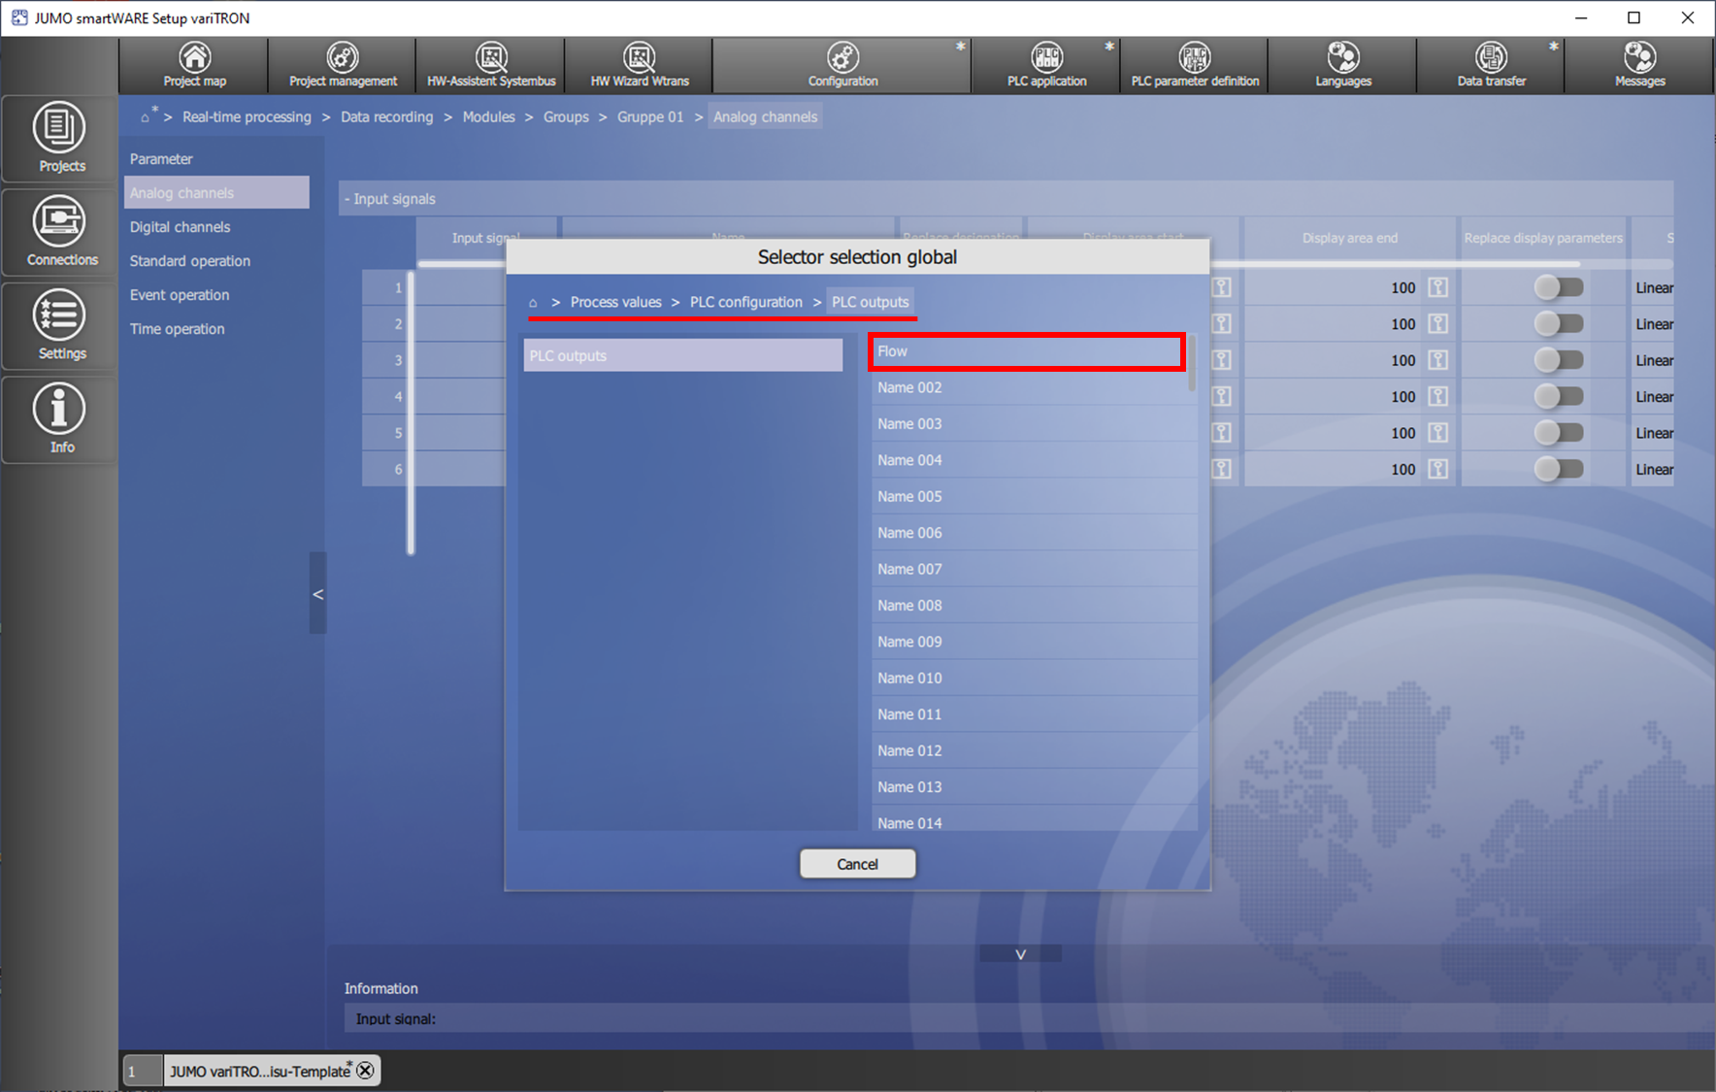The width and height of the screenshot is (1716, 1092).
Task: Enable Replace display parameters toggle in row 3
Action: [1559, 360]
